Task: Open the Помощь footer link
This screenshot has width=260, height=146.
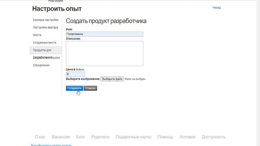Action: tap(165, 137)
